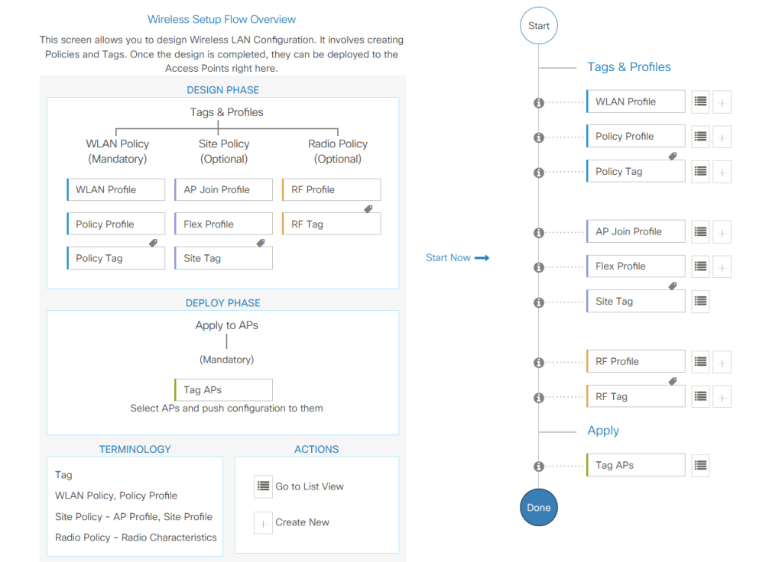
Task: Open list view for WLAN Profile
Action: pyautogui.click(x=700, y=102)
